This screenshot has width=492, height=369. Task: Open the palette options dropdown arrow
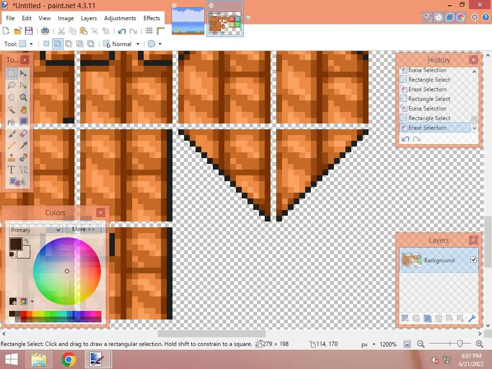pyautogui.click(x=32, y=302)
